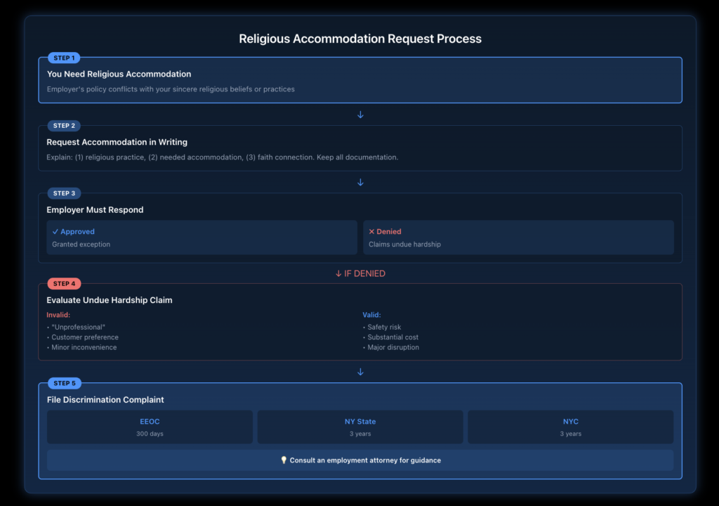Click the checkmark icon beside Approved
This screenshot has height=506, width=719.
pos(55,231)
